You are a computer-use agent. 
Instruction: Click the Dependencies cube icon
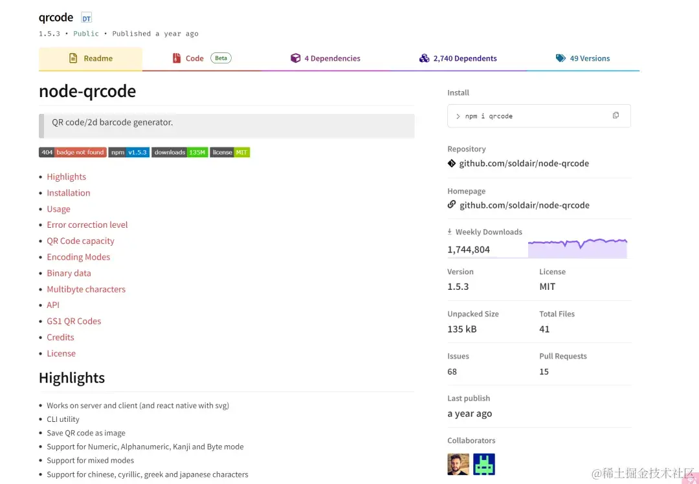tap(296, 58)
